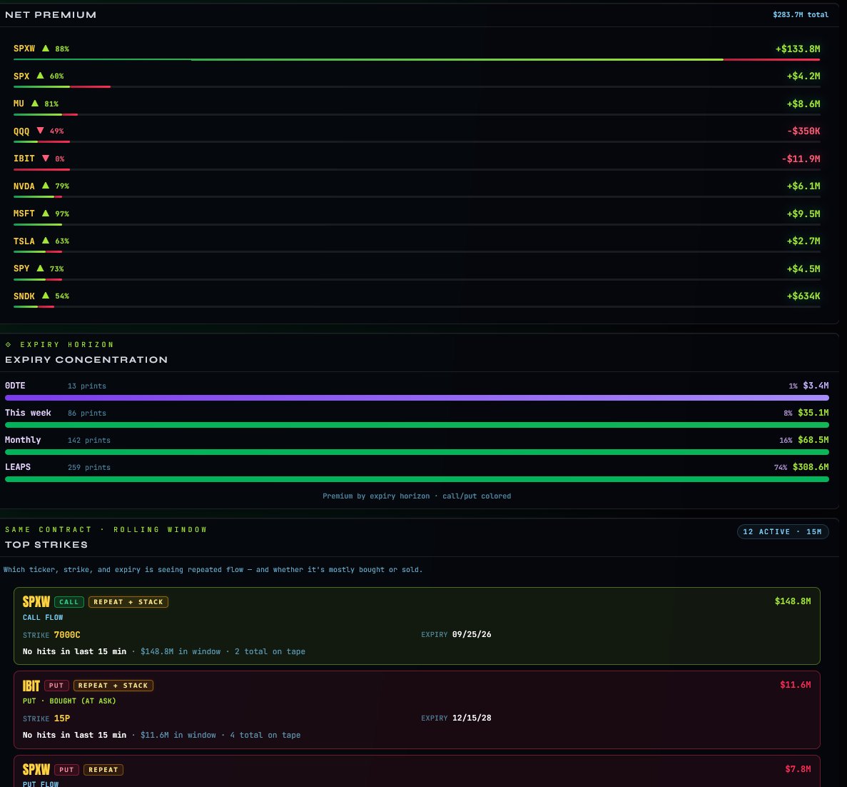Click the Monthly expiry label

point(23,439)
